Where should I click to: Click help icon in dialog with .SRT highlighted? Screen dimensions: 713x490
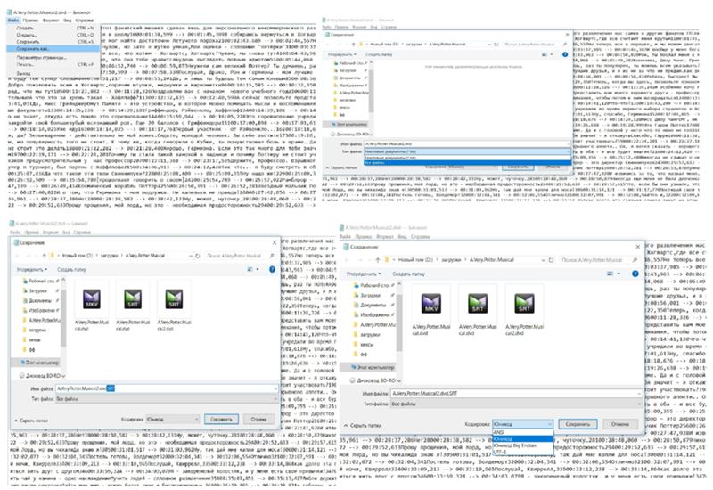272,270
